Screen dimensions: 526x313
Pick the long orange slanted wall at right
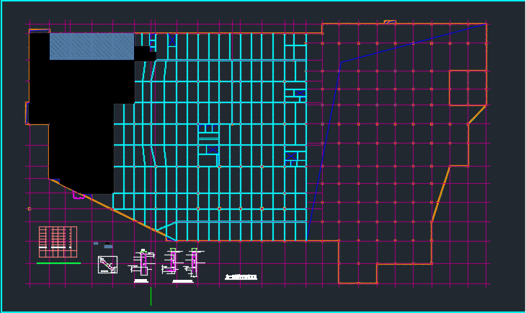441,194
